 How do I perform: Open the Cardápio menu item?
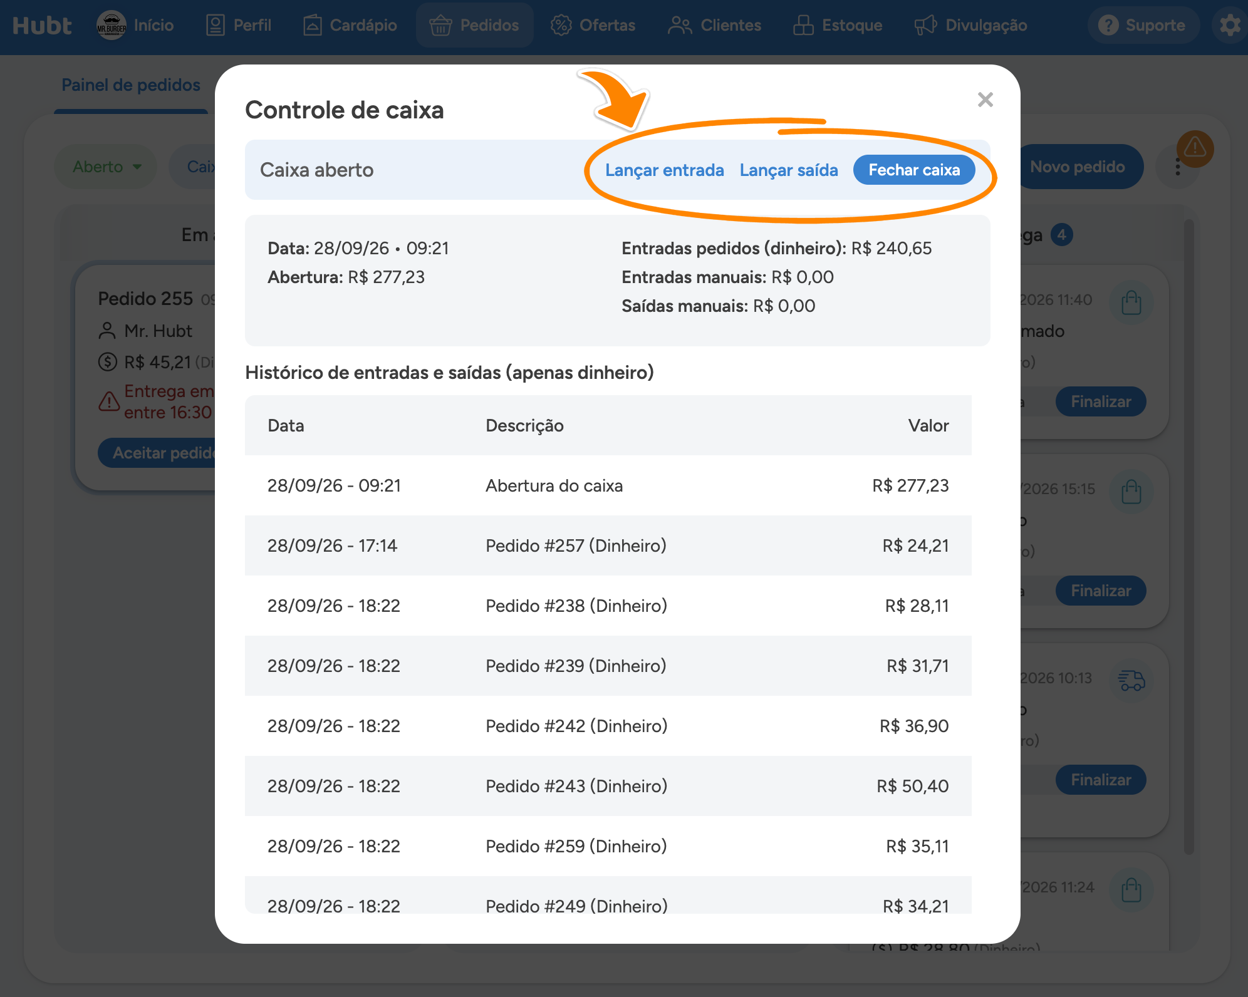[350, 25]
